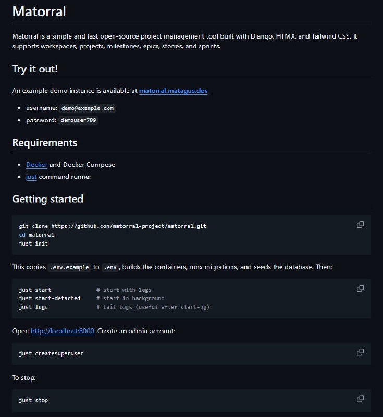Visit the http://localhost:8000 link
This screenshot has width=383, height=417.
[63, 331]
